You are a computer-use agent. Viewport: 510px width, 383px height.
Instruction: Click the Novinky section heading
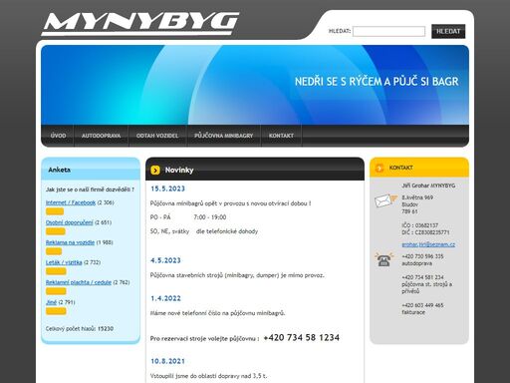pos(179,171)
